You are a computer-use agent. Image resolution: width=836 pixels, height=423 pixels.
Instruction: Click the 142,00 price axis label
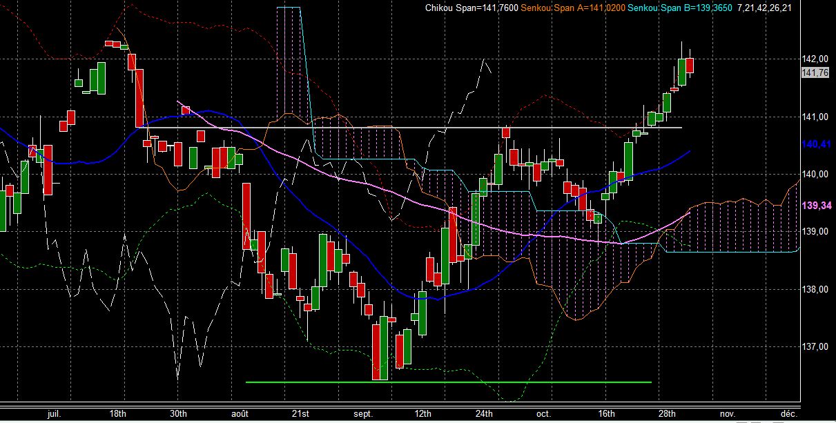pos(816,59)
